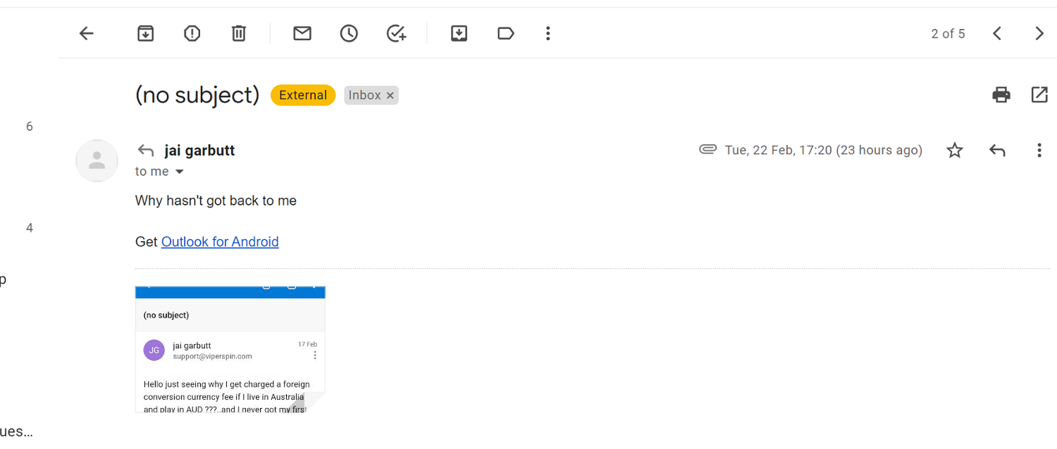1057x449 pixels.
Task: Snooze this email with the clock icon
Action: pyautogui.click(x=349, y=33)
